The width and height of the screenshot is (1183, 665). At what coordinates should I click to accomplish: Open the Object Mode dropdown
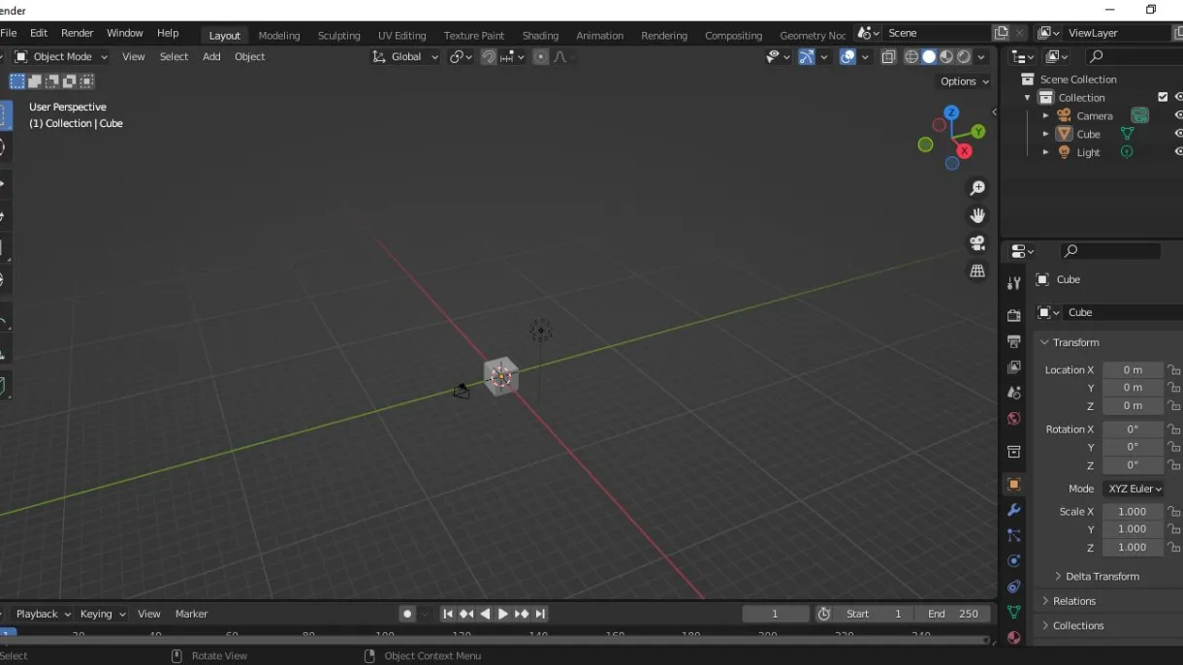[60, 57]
